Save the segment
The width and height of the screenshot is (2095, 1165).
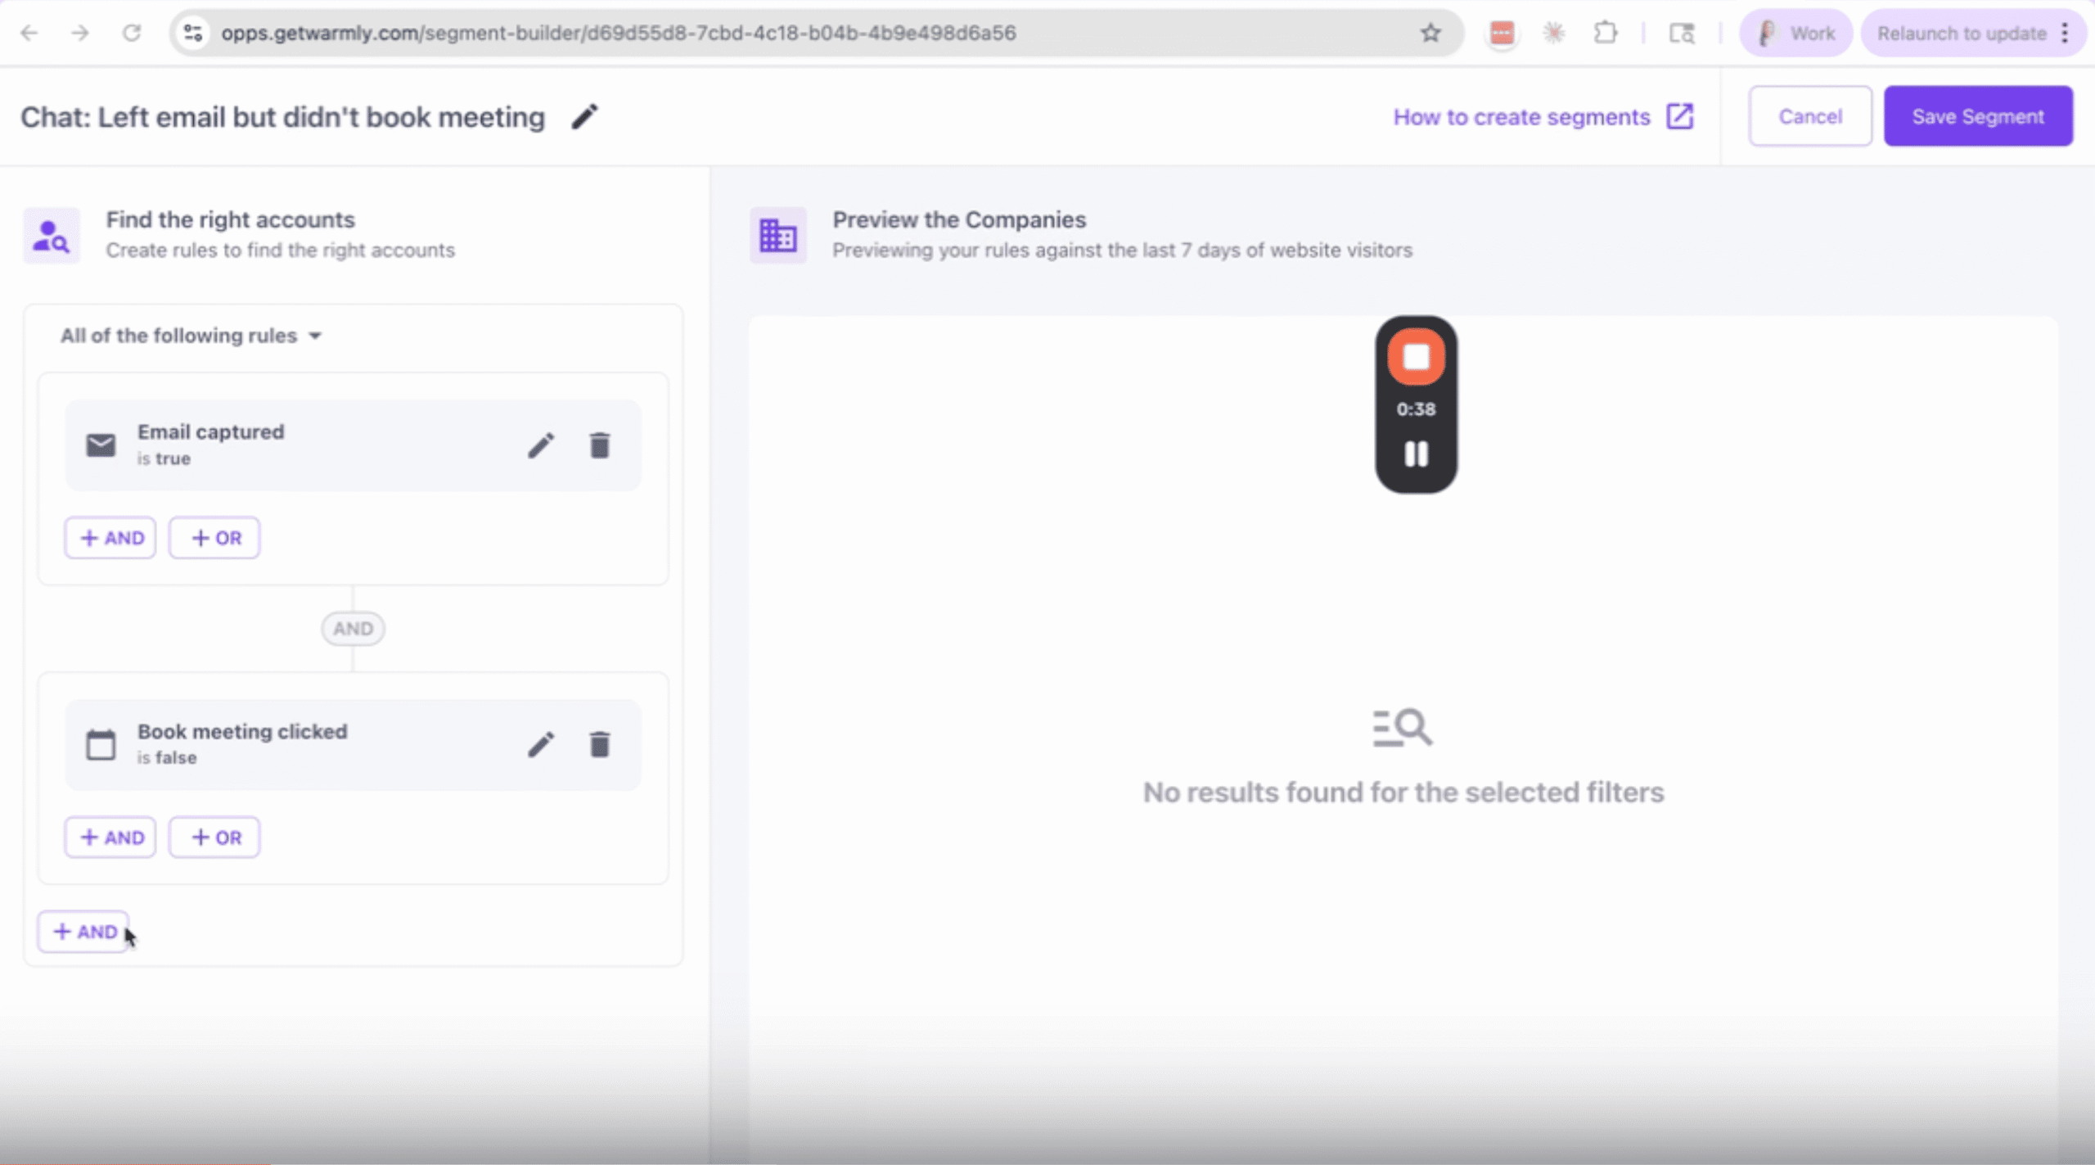tap(1978, 116)
